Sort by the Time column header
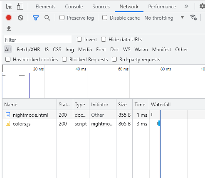 click(141, 105)
